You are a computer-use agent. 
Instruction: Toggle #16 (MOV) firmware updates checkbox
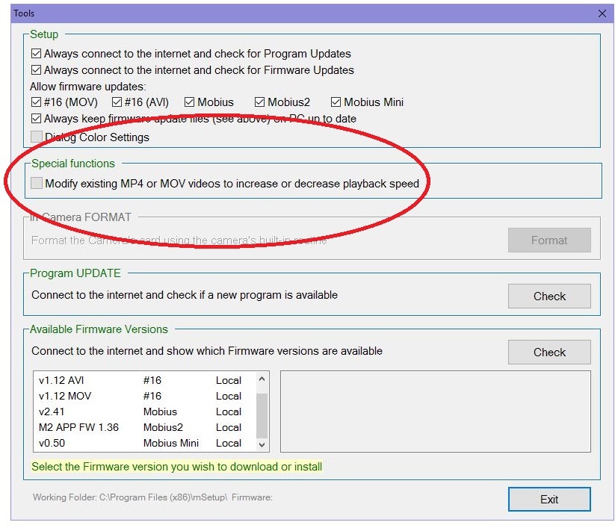tap(37, 102)
